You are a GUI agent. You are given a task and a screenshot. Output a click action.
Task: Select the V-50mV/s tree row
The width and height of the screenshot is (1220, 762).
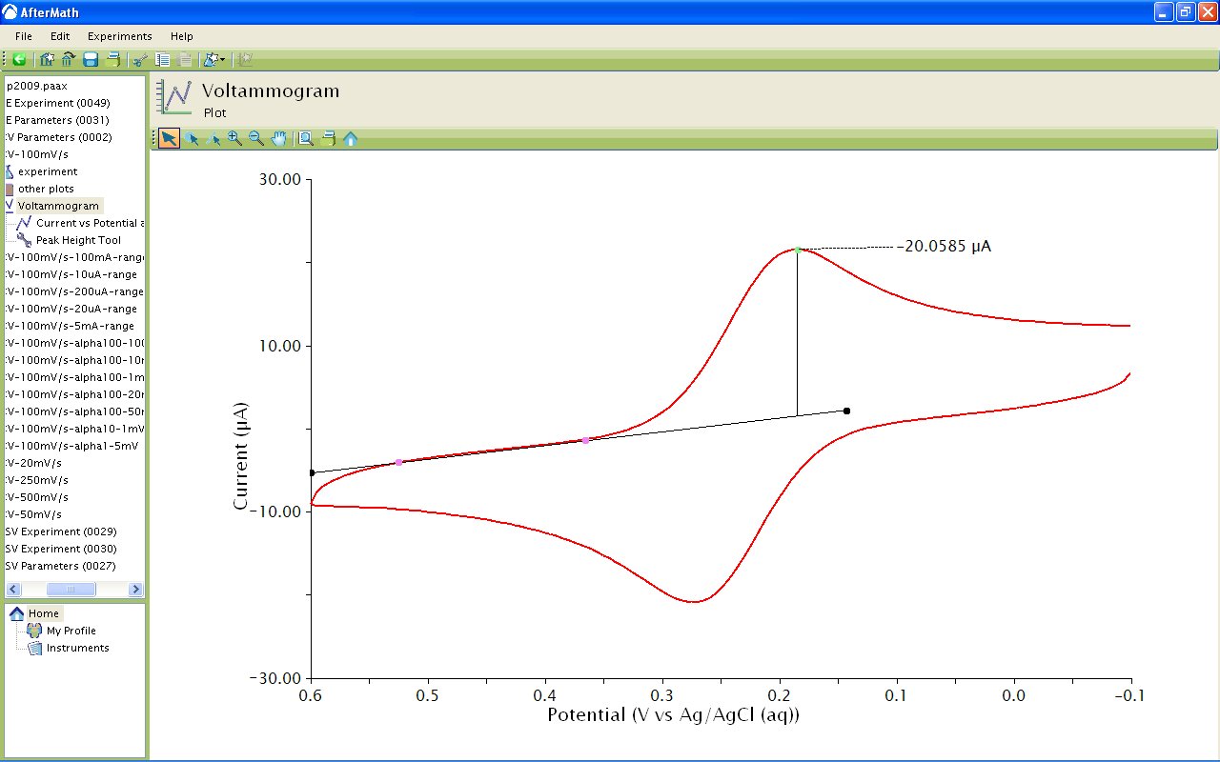tap(33, 514)
